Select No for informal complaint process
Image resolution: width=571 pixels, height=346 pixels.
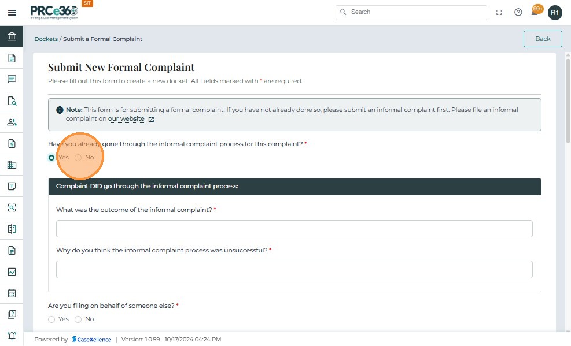79,157
